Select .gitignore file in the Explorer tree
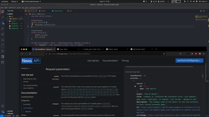The width and height of the screenshot is (209, 117). (x=14, y=23)
